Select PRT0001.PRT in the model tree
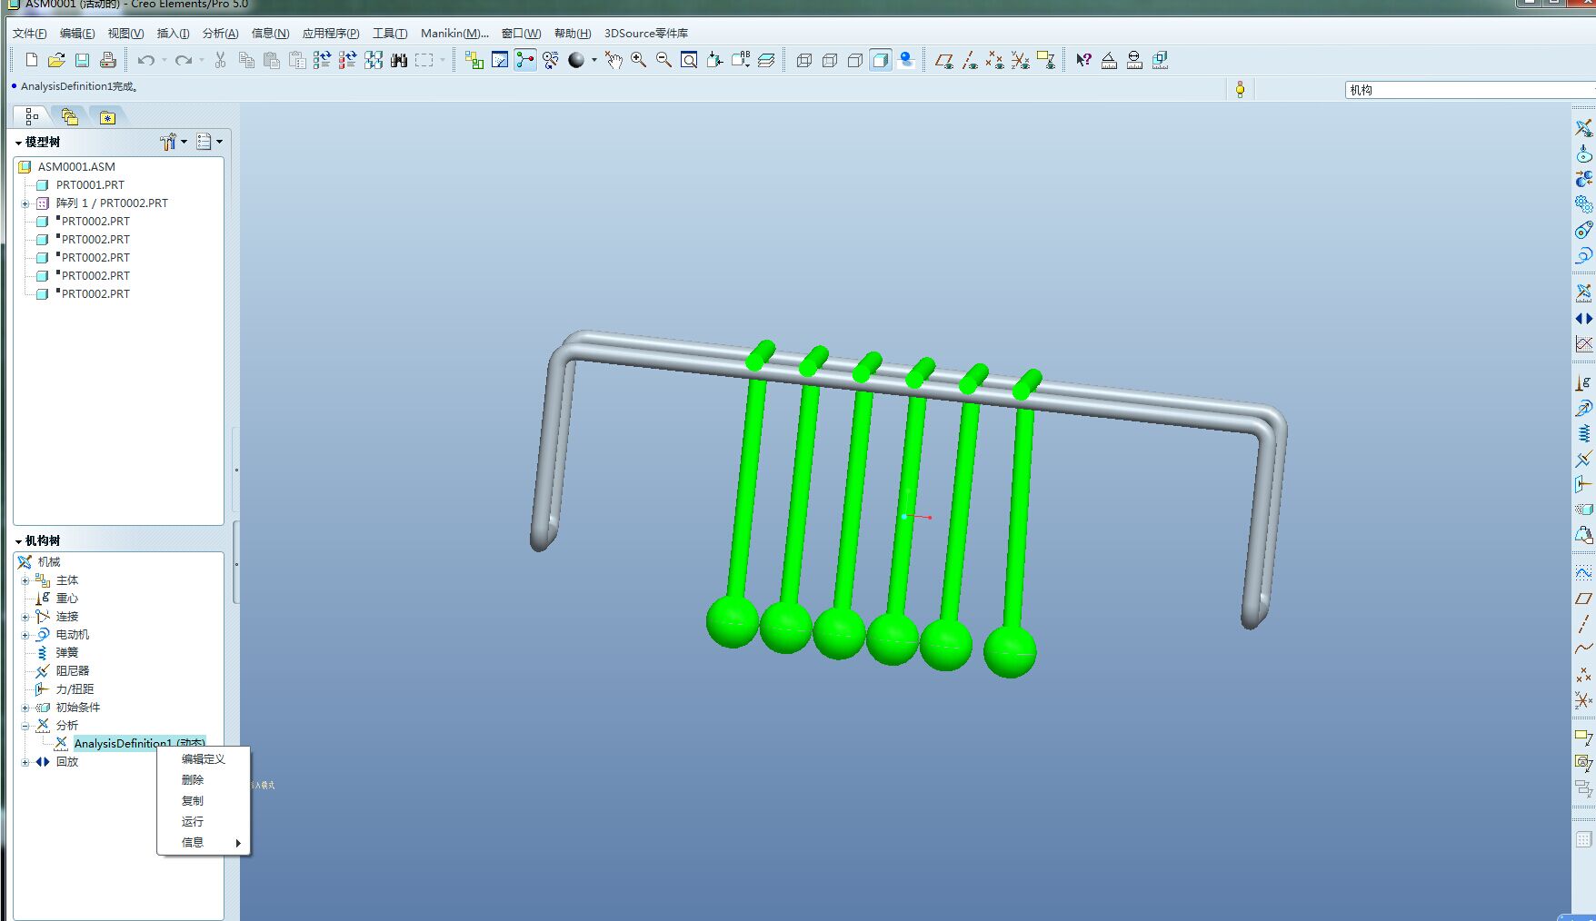The width and height of the screenshot is (1596, 921). pos(90,185)
